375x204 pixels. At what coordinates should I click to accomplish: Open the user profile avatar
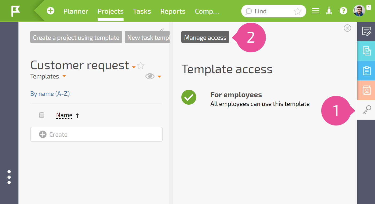click(359, 11)
